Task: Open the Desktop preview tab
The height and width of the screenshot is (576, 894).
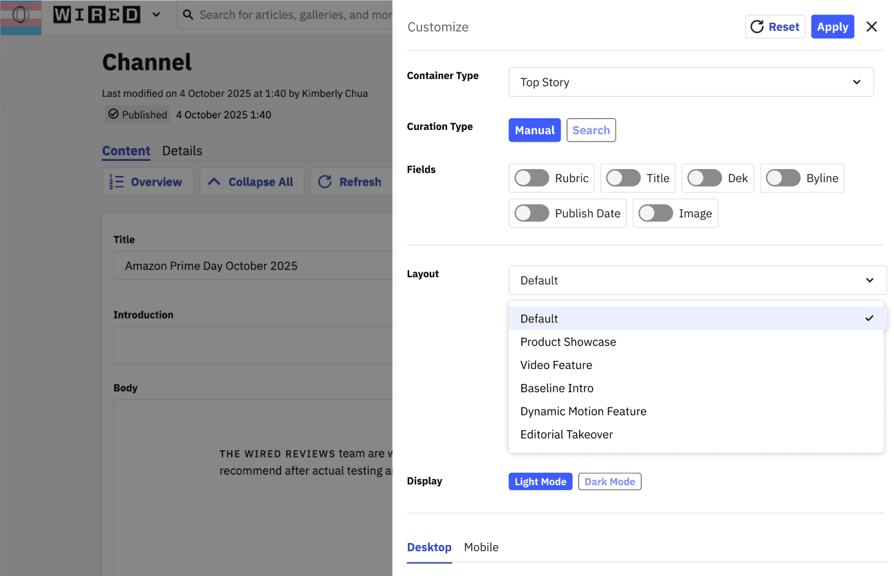Action: click(429, 547)
